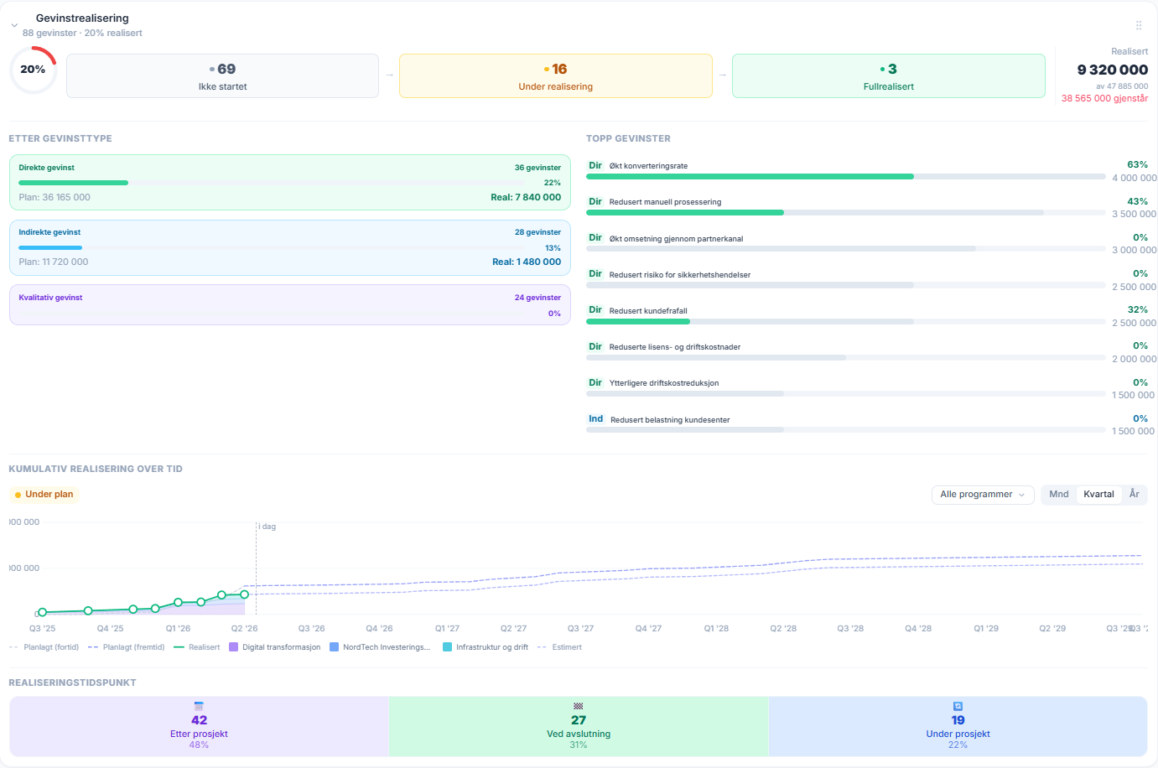This screenshot has height=768, width=1158.
Task: Click the Under plan status badge
Action: 44,495
